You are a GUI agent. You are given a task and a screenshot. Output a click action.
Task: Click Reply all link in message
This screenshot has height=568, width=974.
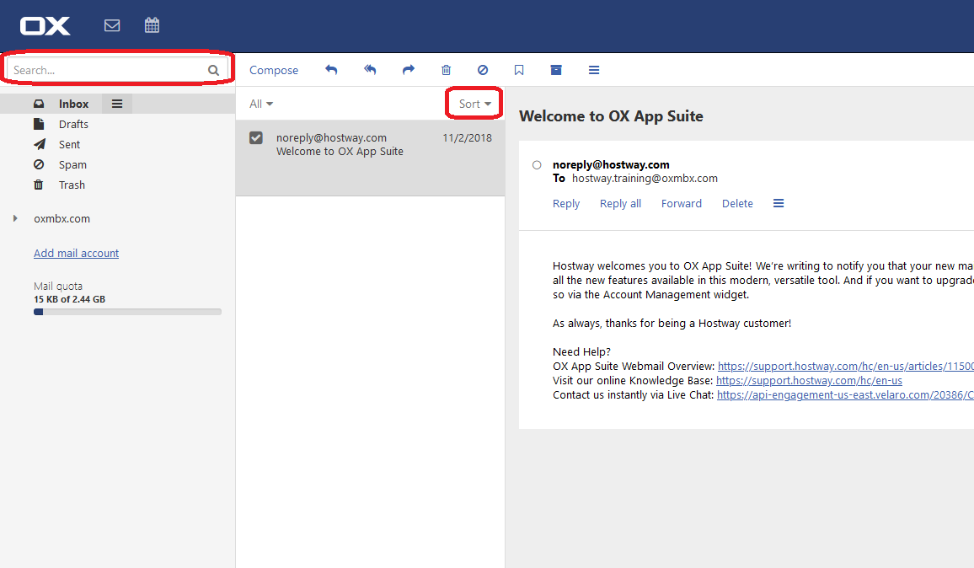[621, 203]
